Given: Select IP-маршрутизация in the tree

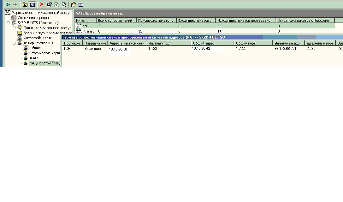Looking at the screenshot, I should click(x=38, y=43).
